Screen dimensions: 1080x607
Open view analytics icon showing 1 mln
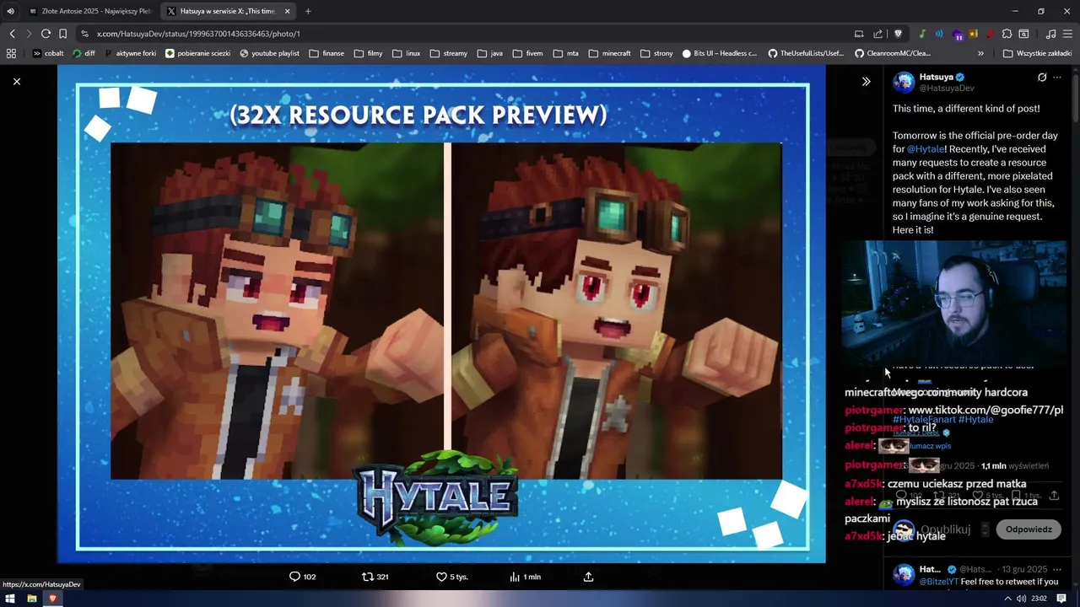point(525,577)
